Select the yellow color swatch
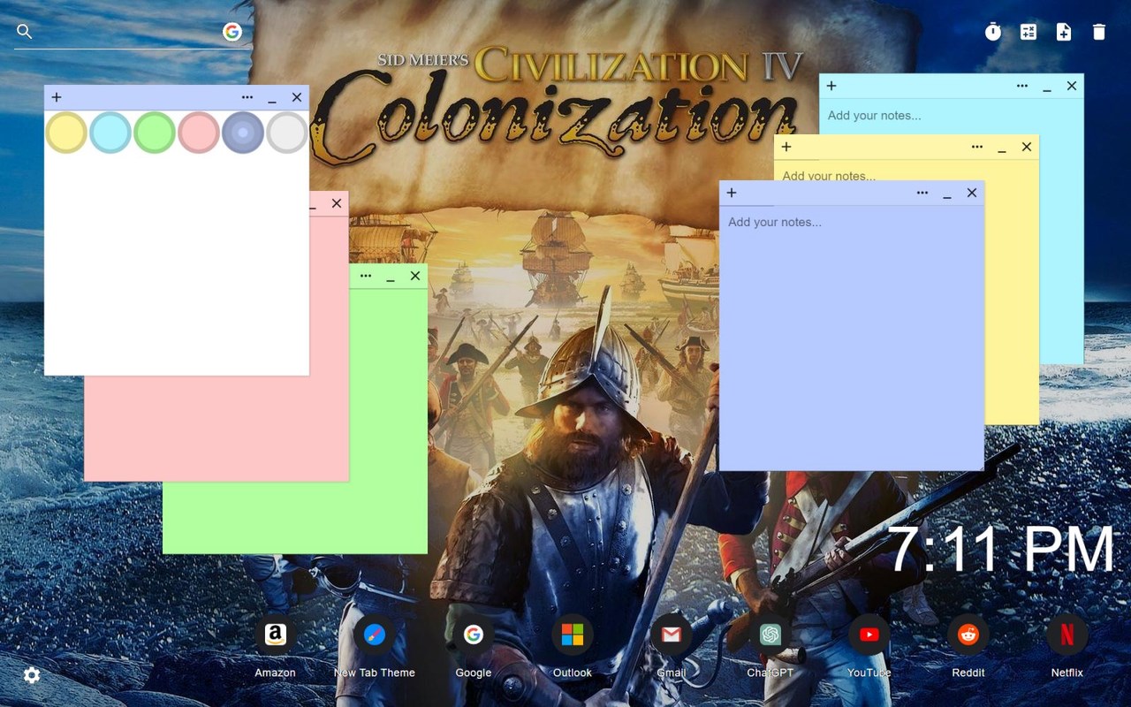1131x707 pixels. tap(66, 133)
